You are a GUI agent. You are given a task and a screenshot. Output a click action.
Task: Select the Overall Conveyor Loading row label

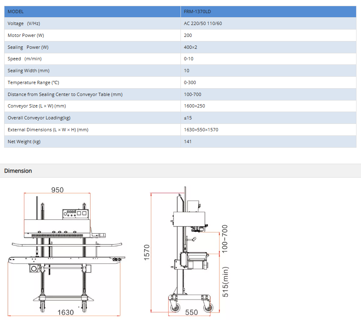pos(39,118)
